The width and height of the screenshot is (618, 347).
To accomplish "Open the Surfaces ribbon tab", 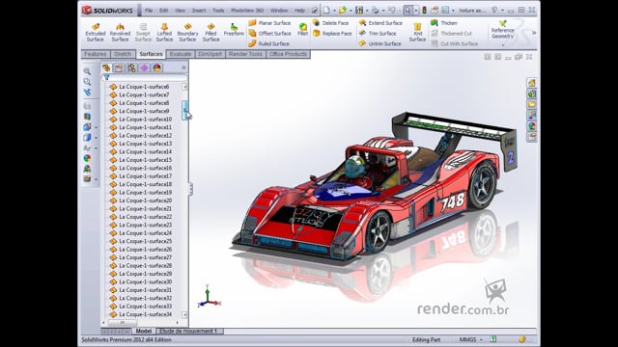I will [x=151, y=54].
